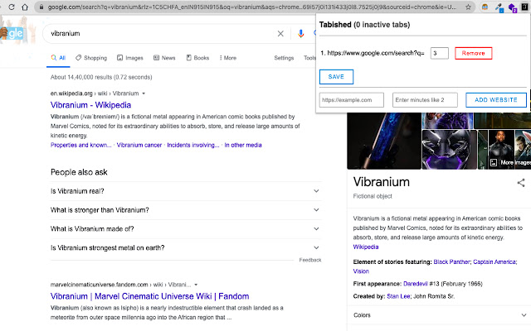Screen dimensions: 531x331
Task: Clear the search box with X icon
Action: (x=280, y=34)
